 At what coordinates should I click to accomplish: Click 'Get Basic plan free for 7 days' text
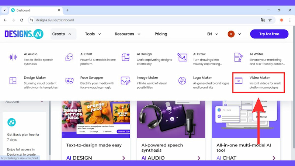[23, 137]
